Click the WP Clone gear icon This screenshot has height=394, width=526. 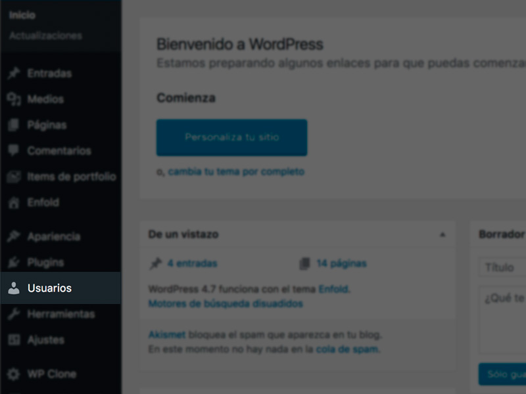[14, 374]
